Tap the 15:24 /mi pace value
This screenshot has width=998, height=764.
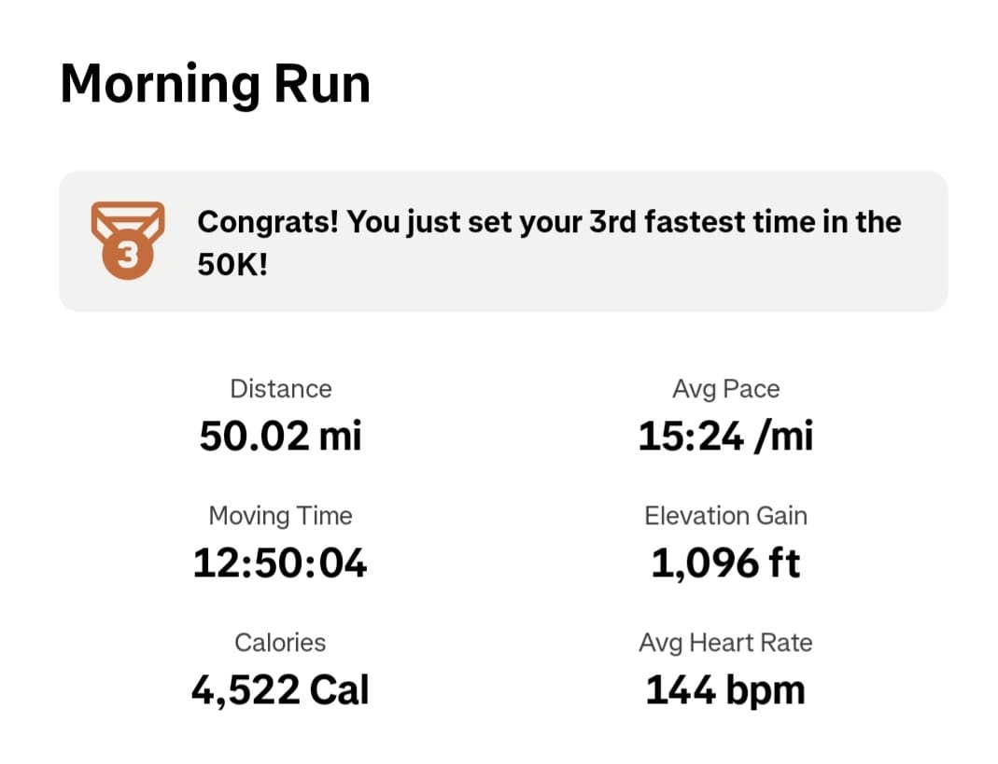(725, 437)
